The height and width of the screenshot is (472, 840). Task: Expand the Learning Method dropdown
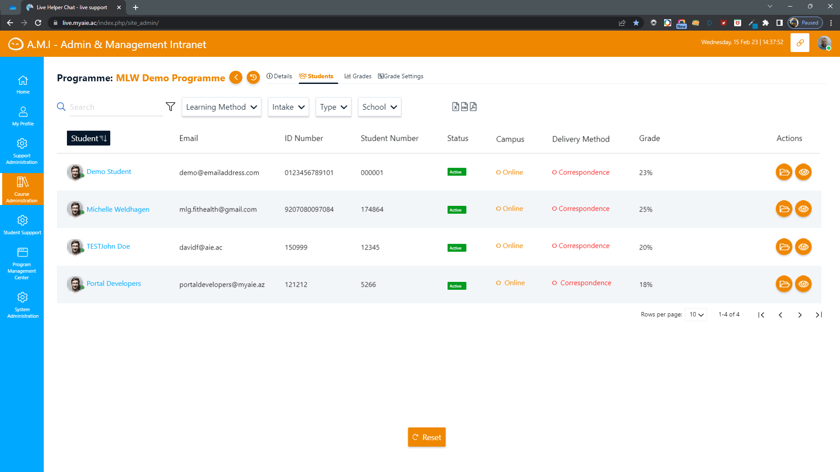pos(221,107)
